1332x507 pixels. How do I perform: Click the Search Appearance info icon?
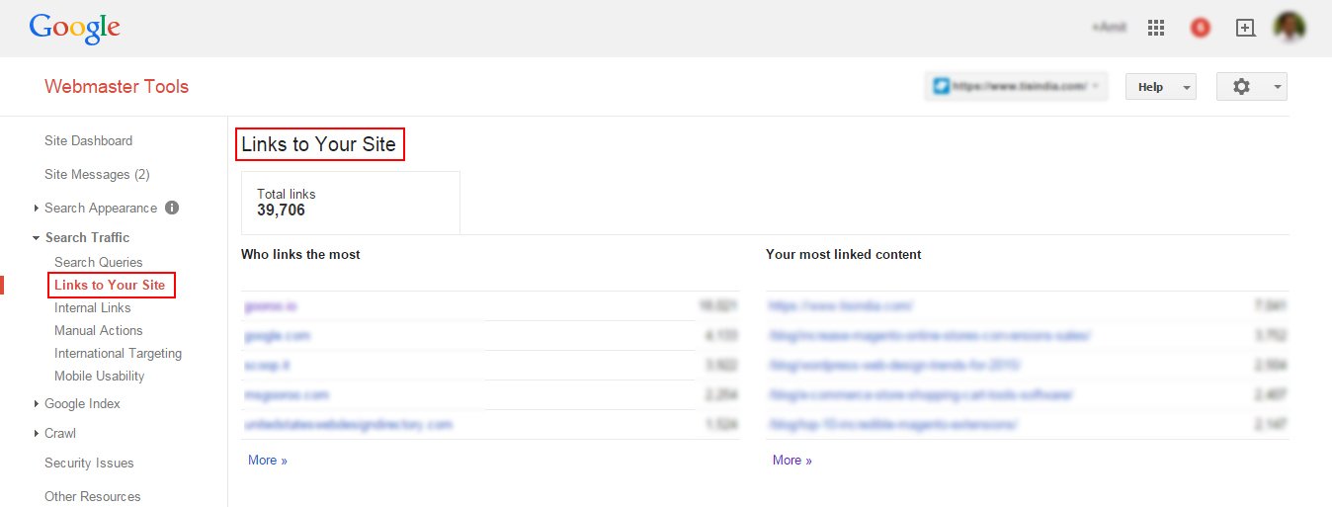tap(172, 208)
